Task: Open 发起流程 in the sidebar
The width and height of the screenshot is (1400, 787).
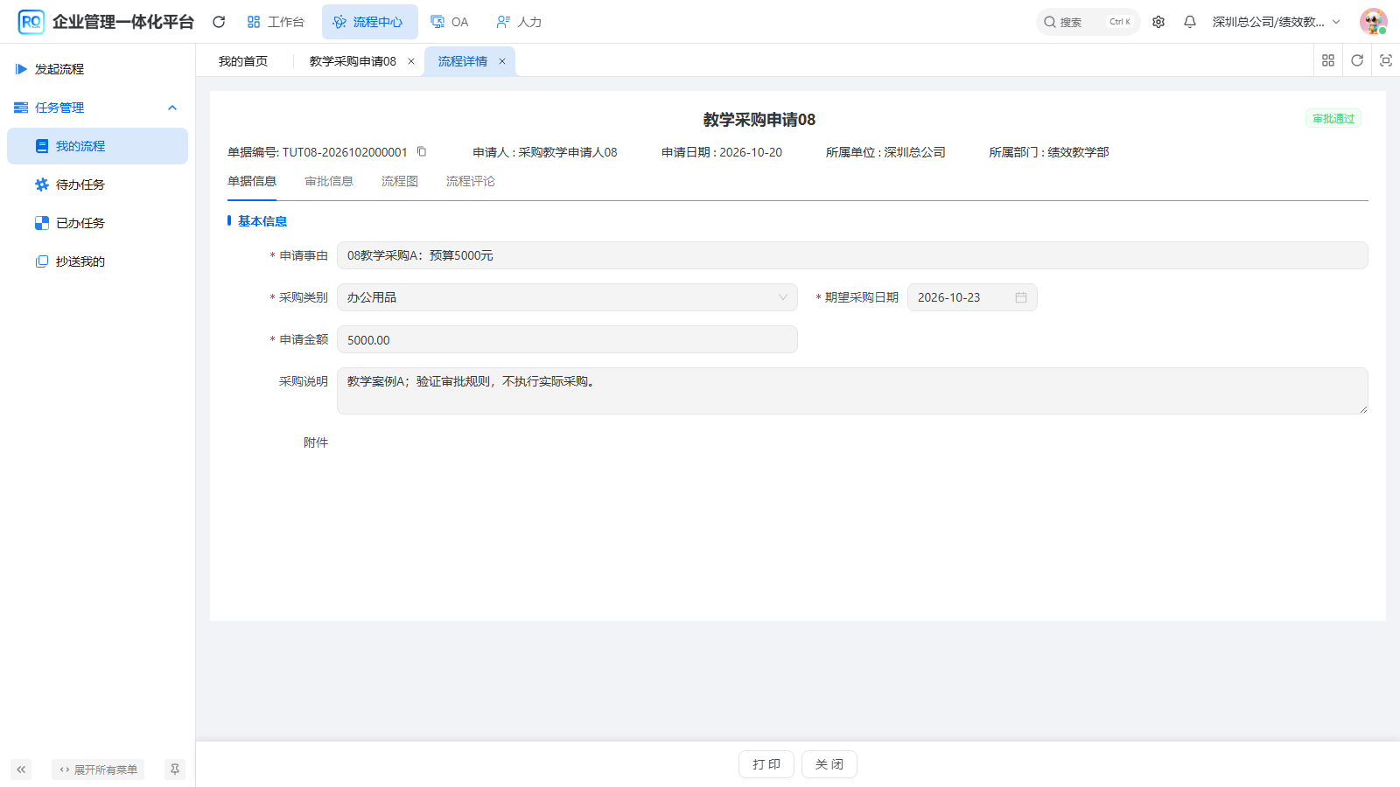Action: point(97,69)
